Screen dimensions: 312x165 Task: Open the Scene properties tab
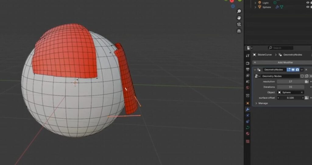point(248,82)
